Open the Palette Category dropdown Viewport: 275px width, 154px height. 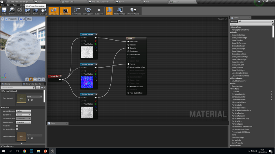(256, 21)
